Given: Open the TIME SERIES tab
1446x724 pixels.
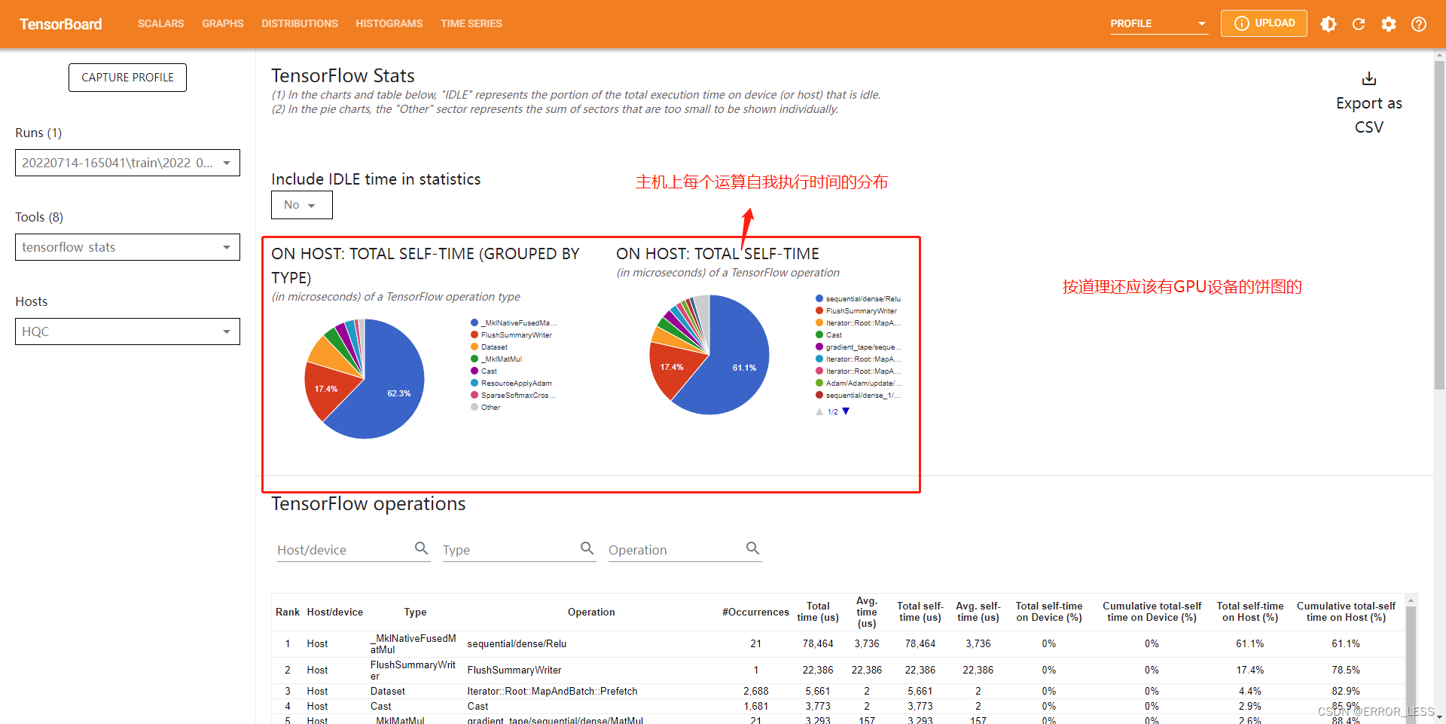Looking at the screenshot, I should tap(471, 24).
